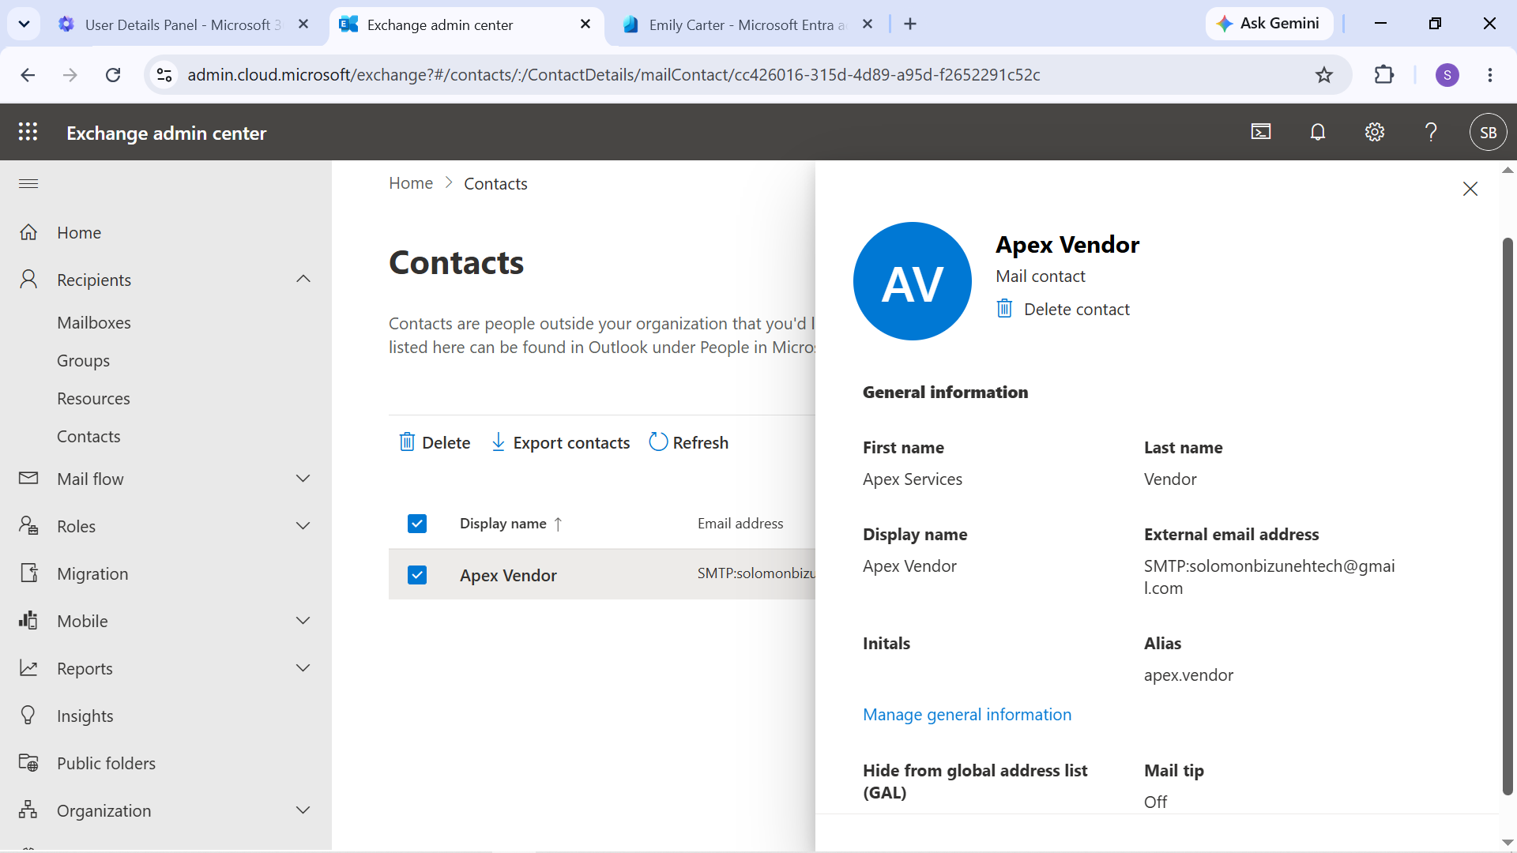The width and height of the screenshot is (1517, 853).
Task: Click the Organization hierarchy icon
Action: pos(28,810)
